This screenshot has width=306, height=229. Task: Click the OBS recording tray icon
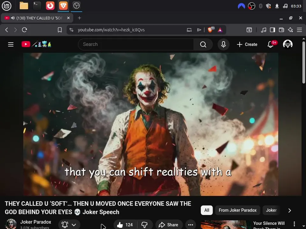251,6
